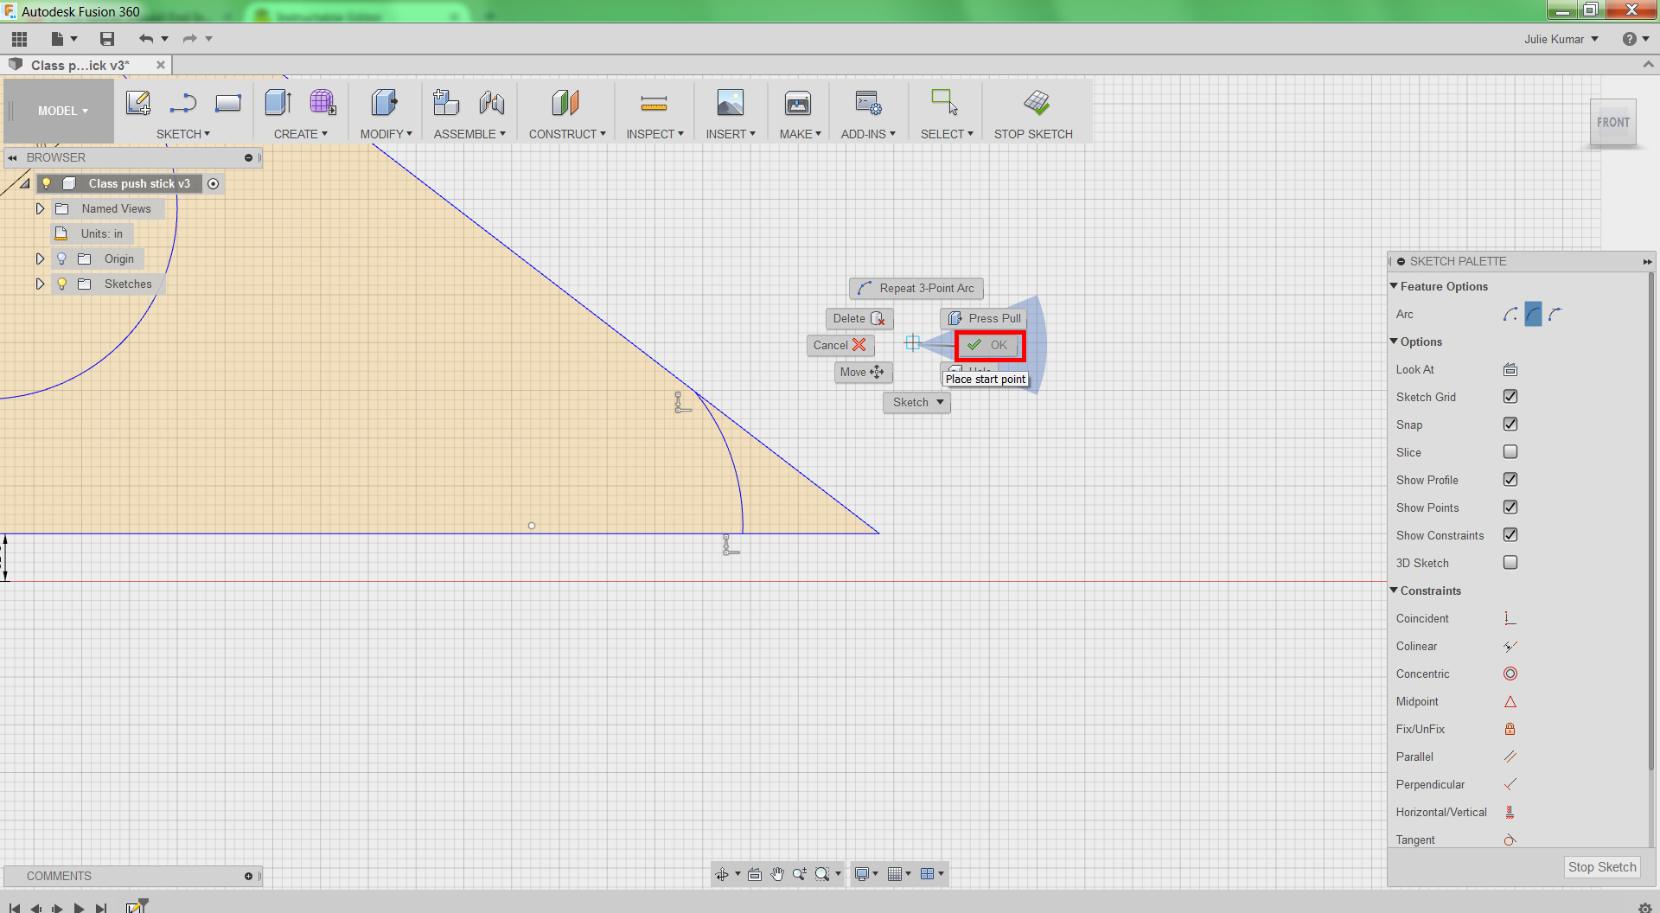The height and width of the screenshot is (913, 1660).
Task: Collapse the Constraints section
Action: pos(1394,591)
